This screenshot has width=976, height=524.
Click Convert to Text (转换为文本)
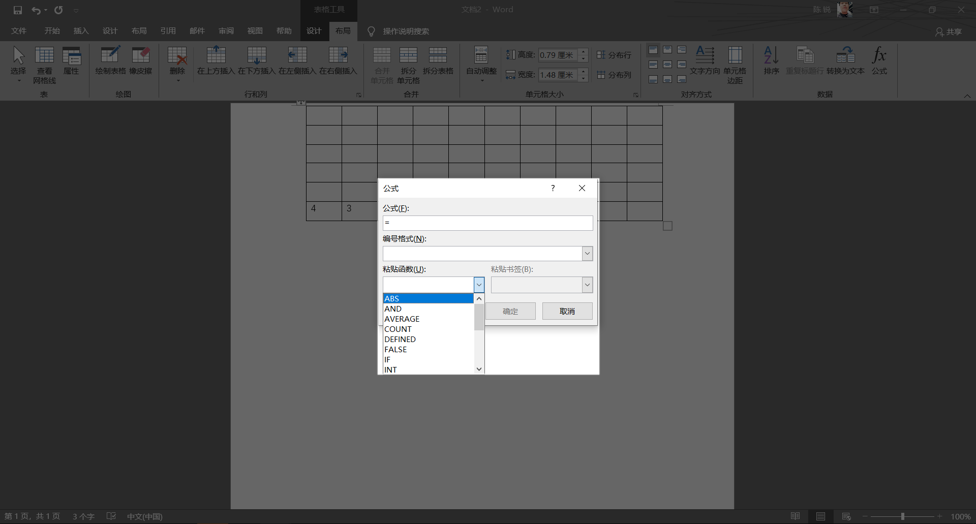pos(845,60)
